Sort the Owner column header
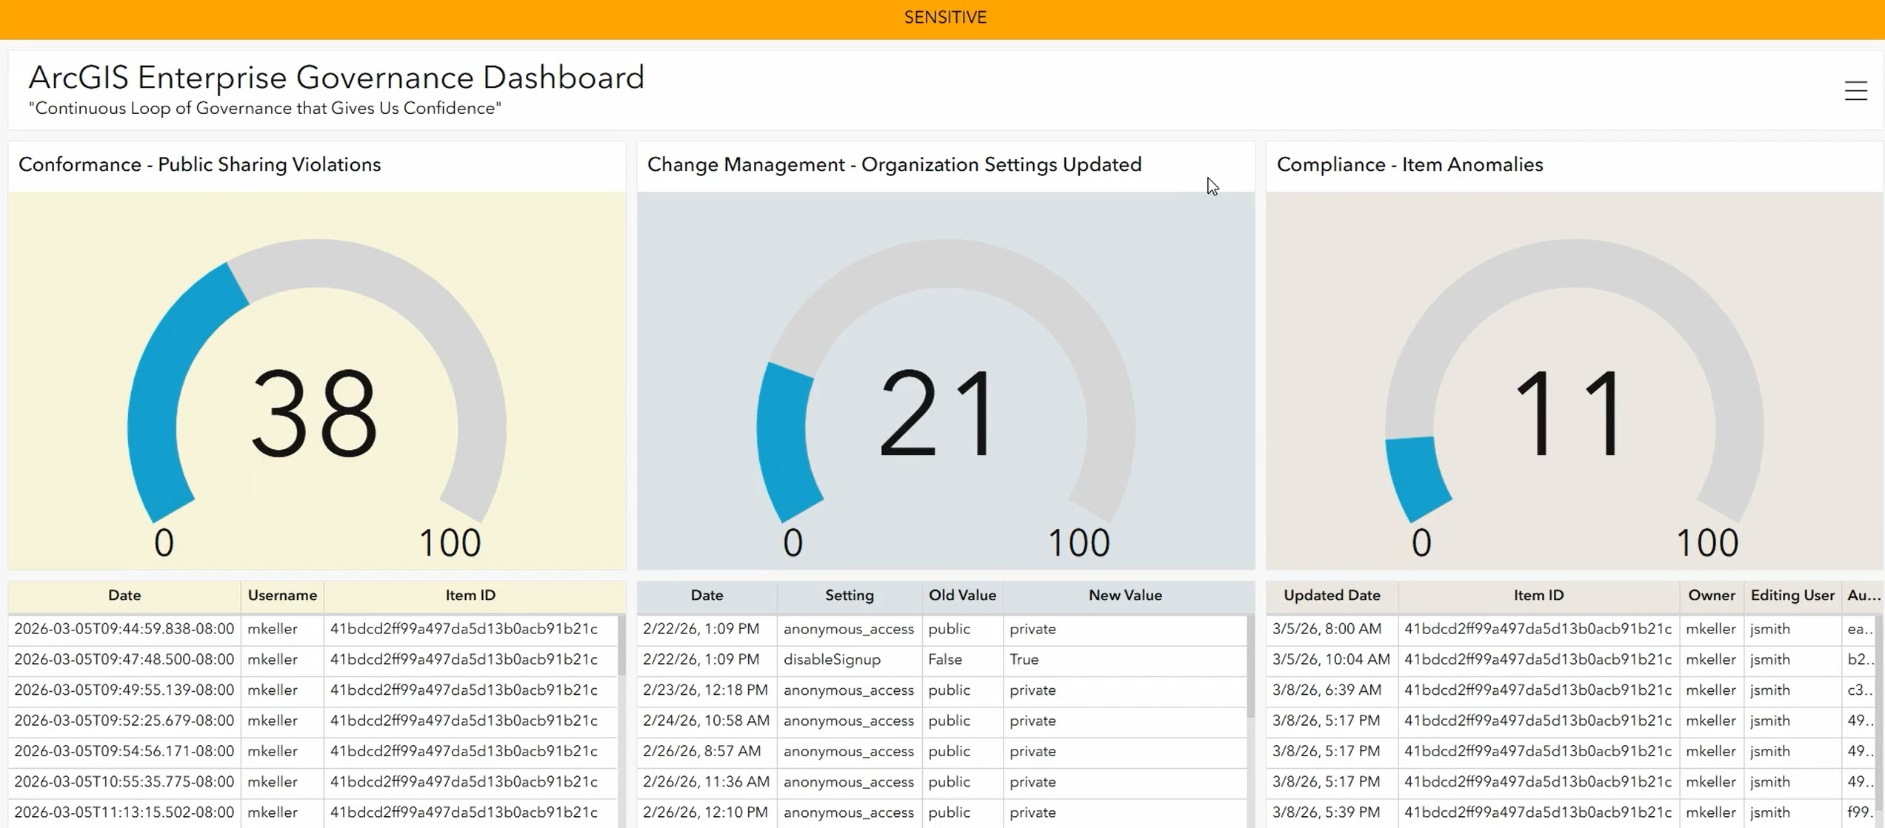Viewport: 1885px width, 828px height. [1711, 595]
